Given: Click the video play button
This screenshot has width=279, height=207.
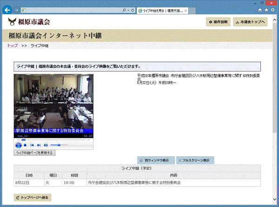Looking at the screenshot, I should point(18,145).
